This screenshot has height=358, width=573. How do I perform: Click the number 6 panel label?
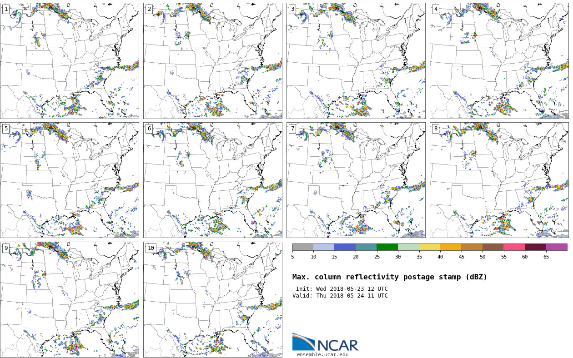tap(149, 129)
